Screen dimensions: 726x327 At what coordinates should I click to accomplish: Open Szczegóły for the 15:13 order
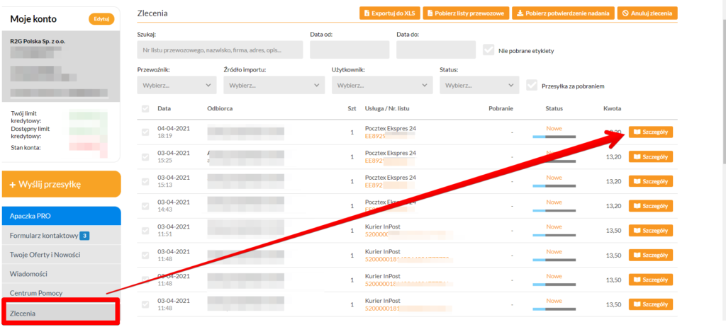pos(650,180)
